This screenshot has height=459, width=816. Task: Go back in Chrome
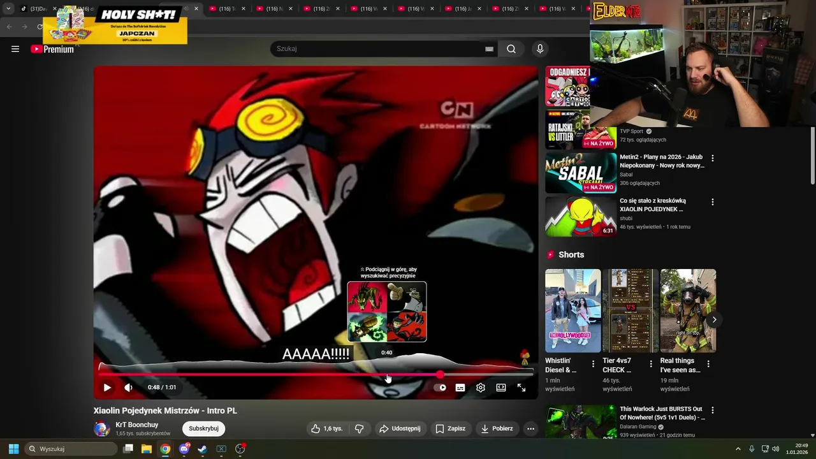9,27
